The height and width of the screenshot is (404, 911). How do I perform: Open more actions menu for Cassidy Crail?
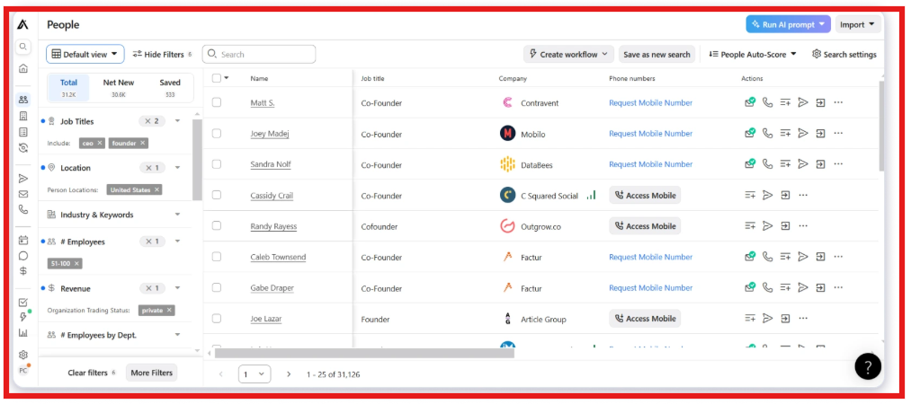[803, 195]
